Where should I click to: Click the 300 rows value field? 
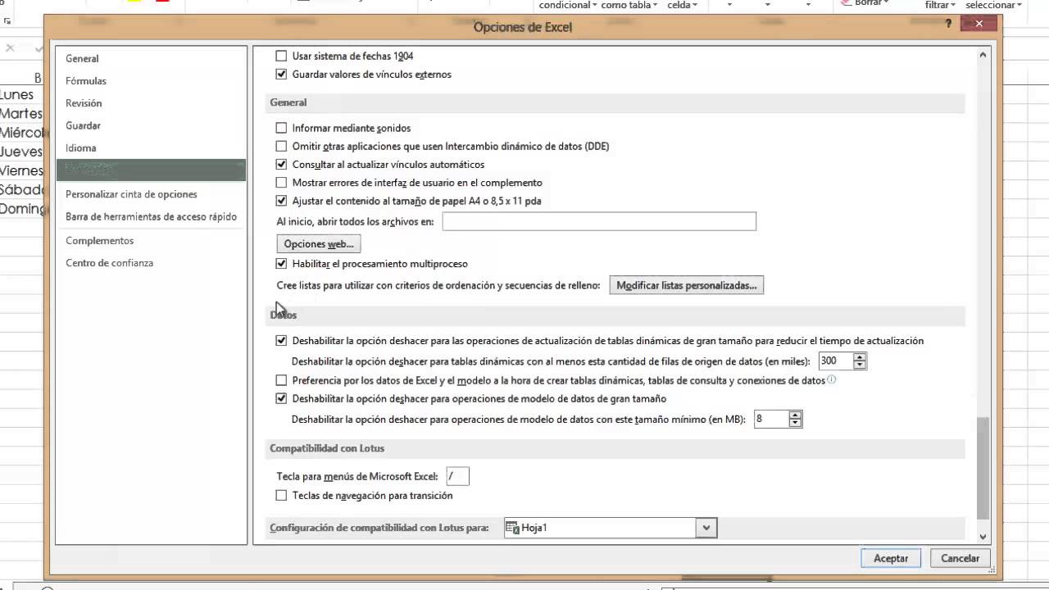click(x=836, y=361)
